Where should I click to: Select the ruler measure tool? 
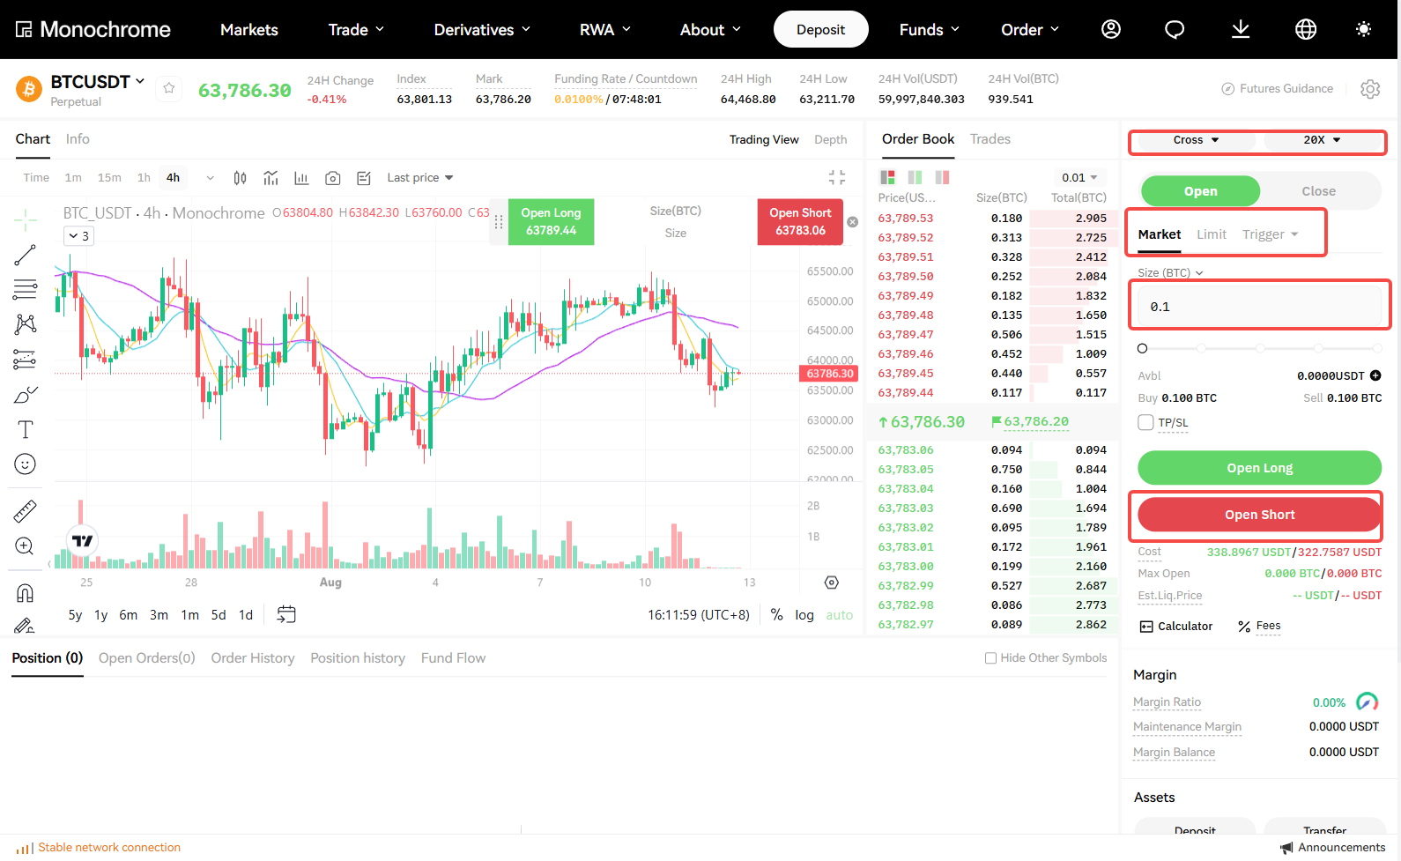(x=25, y=511)
